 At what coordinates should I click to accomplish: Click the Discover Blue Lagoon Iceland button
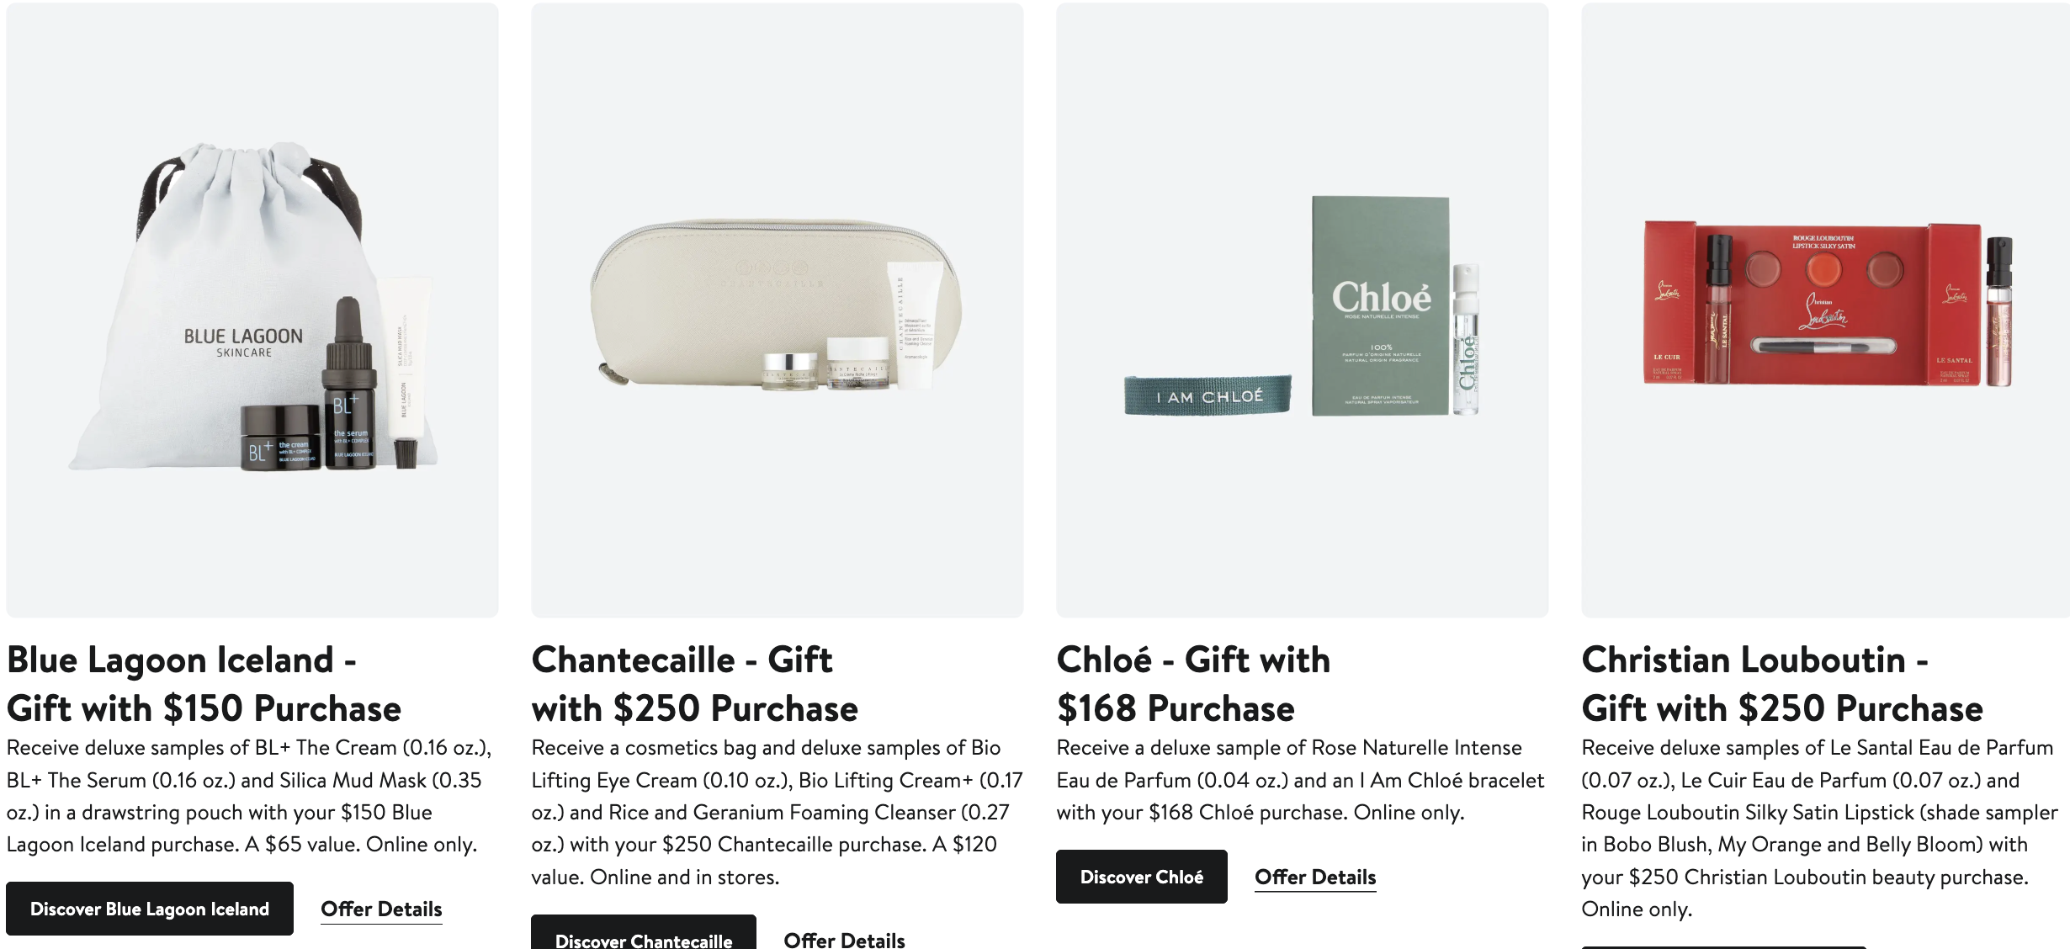coord(150,909)
